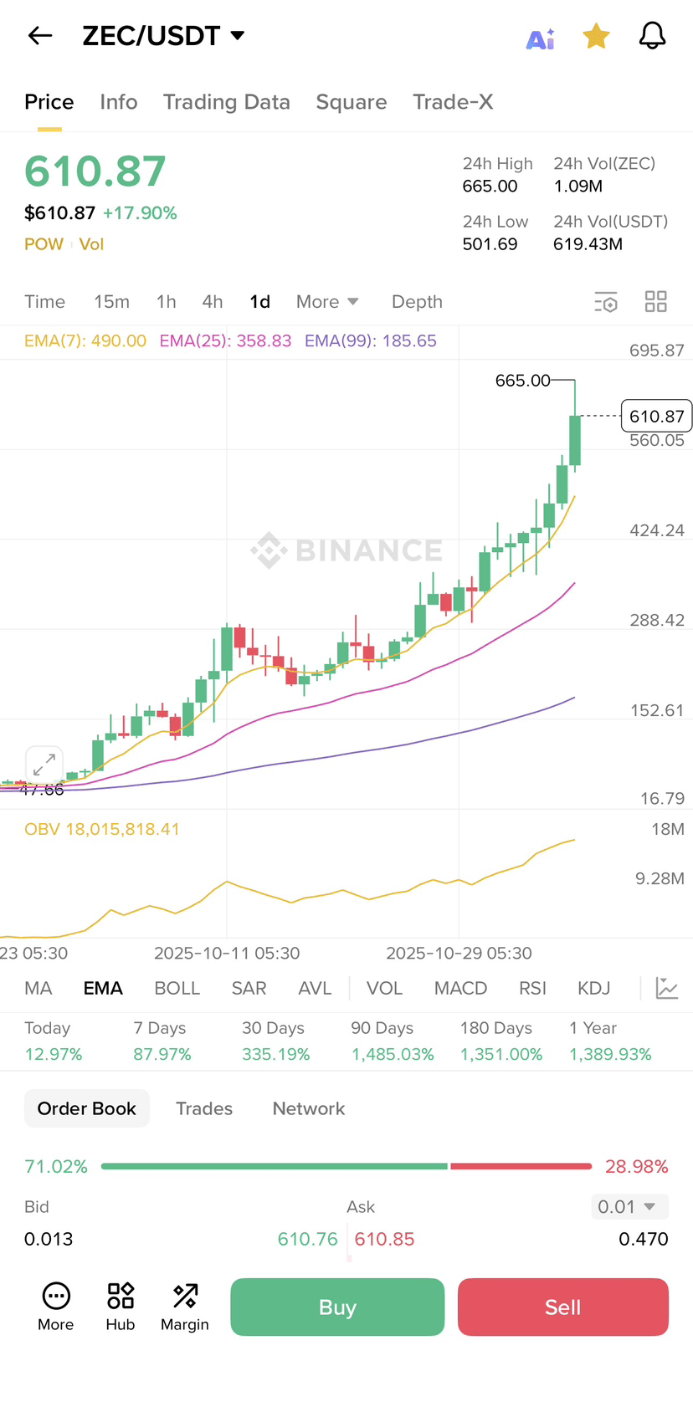Image resolution: width=693 pixels, height=1407 pixels.
Task: Open the chart layout grid icon
Action: pos(656,301)
